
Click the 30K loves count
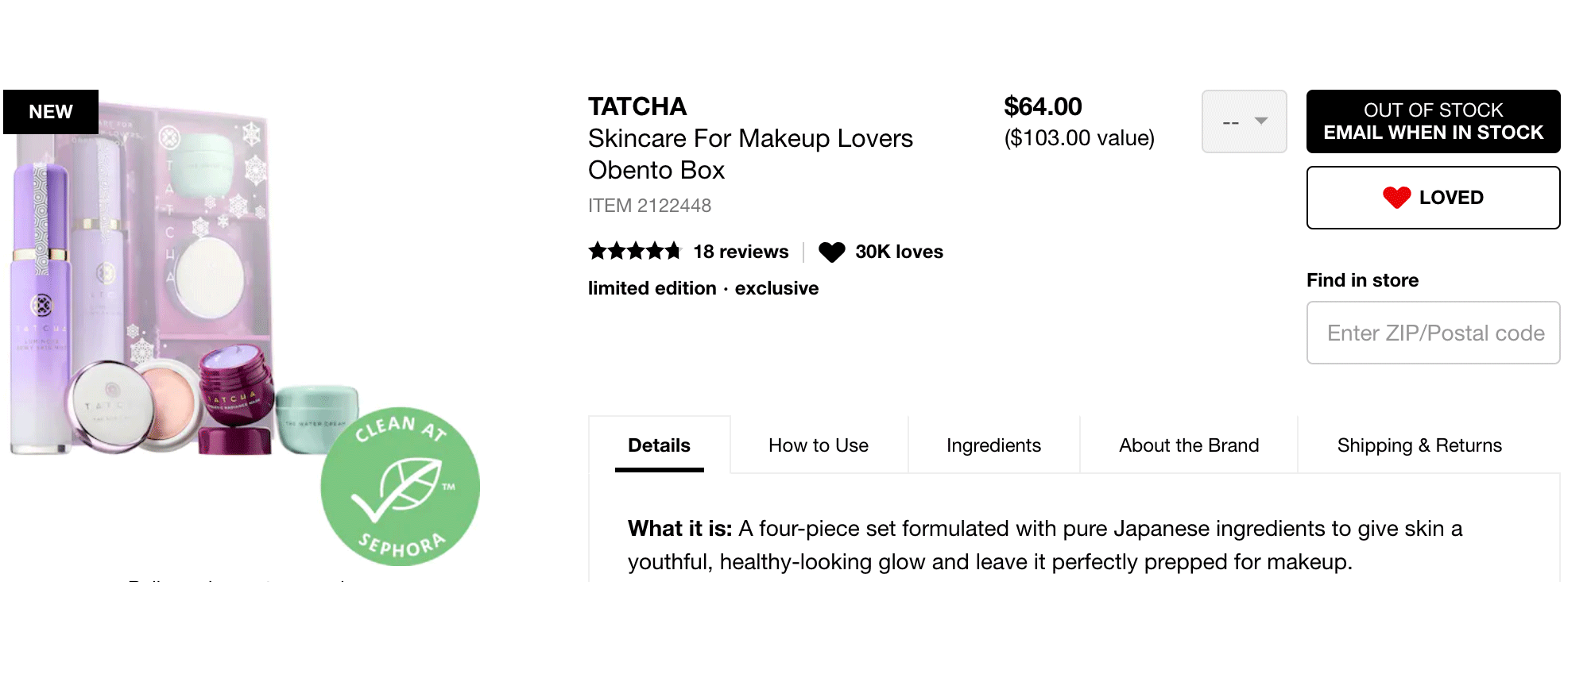899,252
